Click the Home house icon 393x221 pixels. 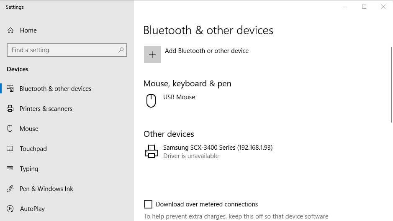point(10,30)
